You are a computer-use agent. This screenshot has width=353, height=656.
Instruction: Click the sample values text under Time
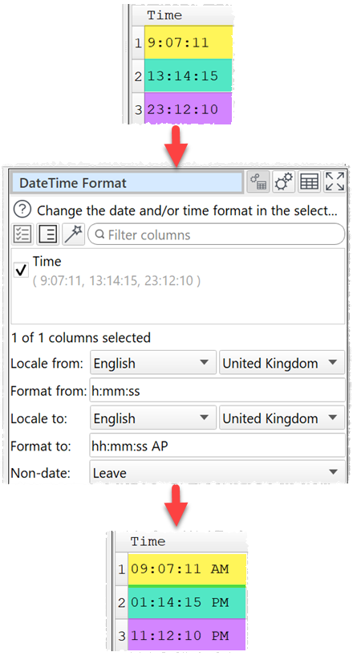116,280
